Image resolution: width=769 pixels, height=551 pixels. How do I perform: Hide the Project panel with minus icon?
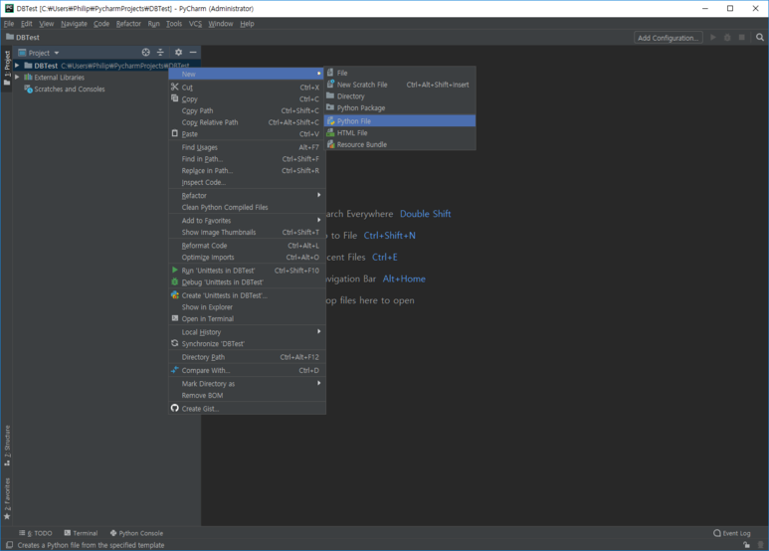(x=193, y=53)
